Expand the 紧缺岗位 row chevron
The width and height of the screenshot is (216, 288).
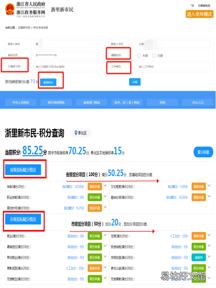click(105, 246)
